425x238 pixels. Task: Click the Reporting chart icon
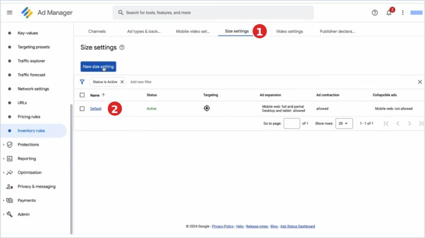pyautogui.click(x=10, y=159)
